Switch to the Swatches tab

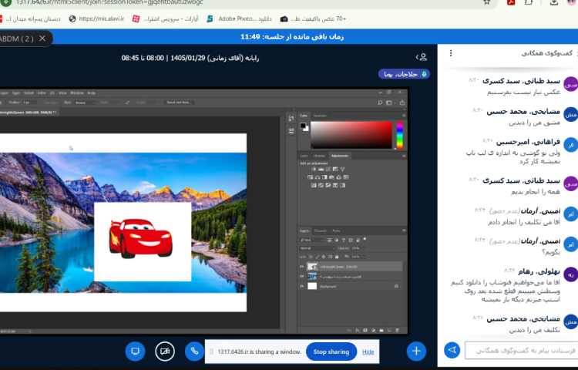(320, 116)
